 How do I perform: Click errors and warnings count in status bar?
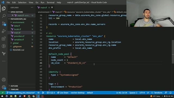[x=51, y=93]
